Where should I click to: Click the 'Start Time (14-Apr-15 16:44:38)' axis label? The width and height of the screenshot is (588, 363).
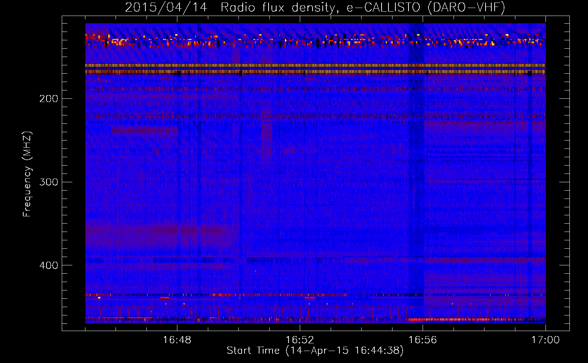(315, 351)
